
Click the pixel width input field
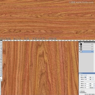coord(87,77)
